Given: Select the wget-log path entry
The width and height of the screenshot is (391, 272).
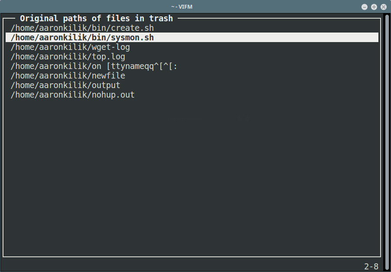Looking at the screenshot, I should [70, 47].
